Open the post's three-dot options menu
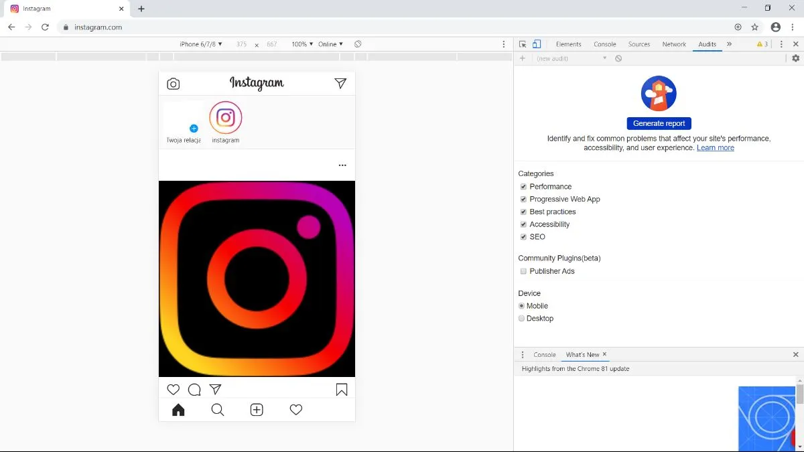The width and height of the screenshot is (804, 452). coord(342,165)
